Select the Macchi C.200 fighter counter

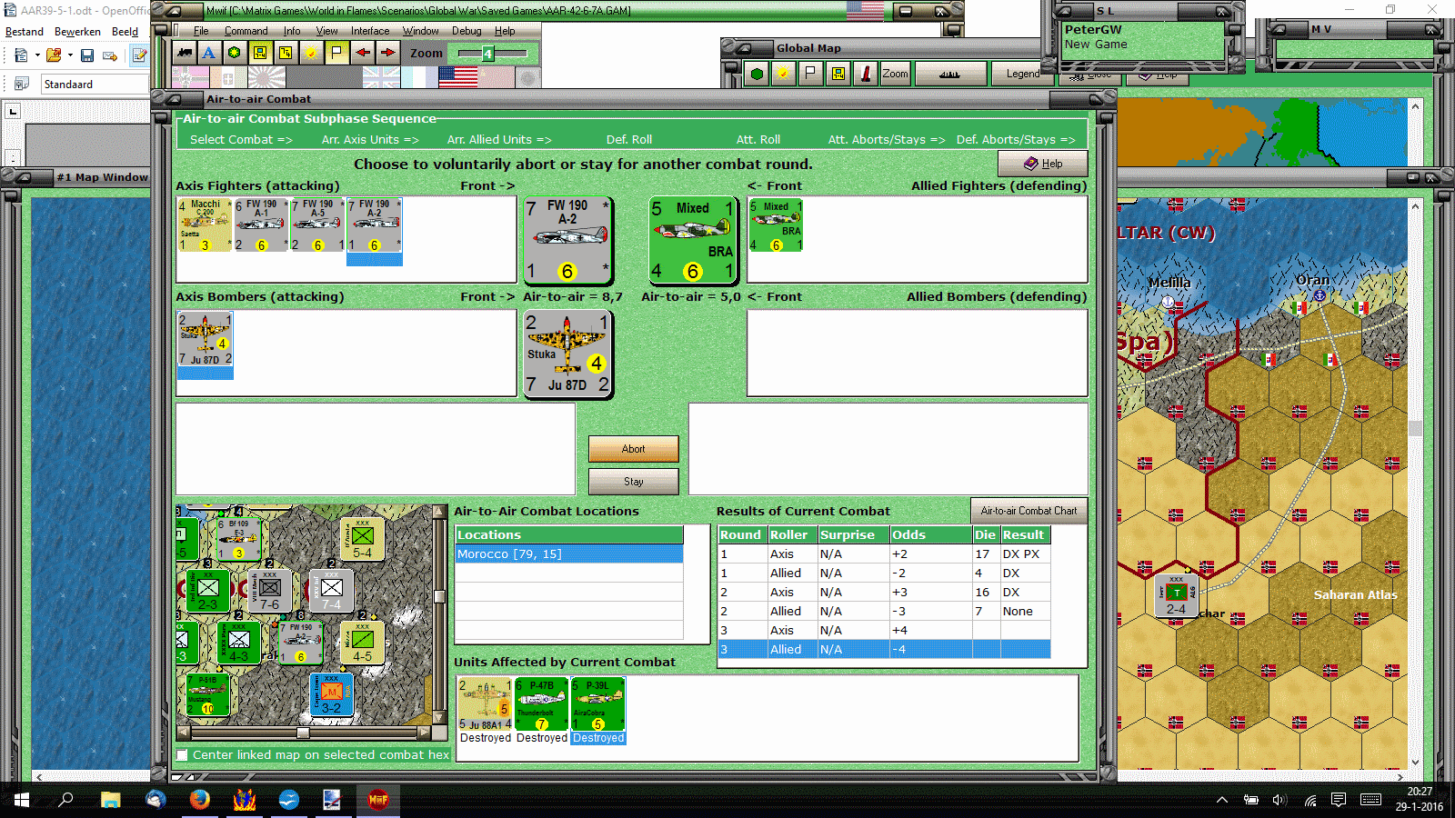tap(205, 224)
